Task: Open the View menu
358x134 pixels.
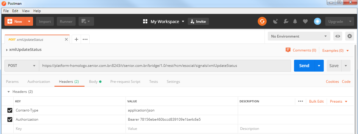Action: (x=26, y=11)
